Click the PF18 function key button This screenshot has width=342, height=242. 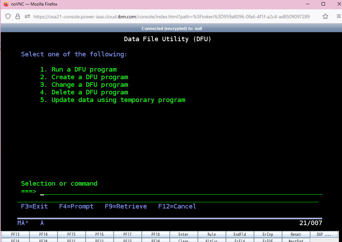[156, 234]
